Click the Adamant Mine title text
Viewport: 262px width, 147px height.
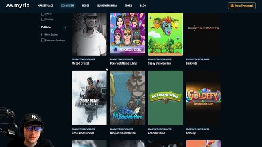click(156, 133)
